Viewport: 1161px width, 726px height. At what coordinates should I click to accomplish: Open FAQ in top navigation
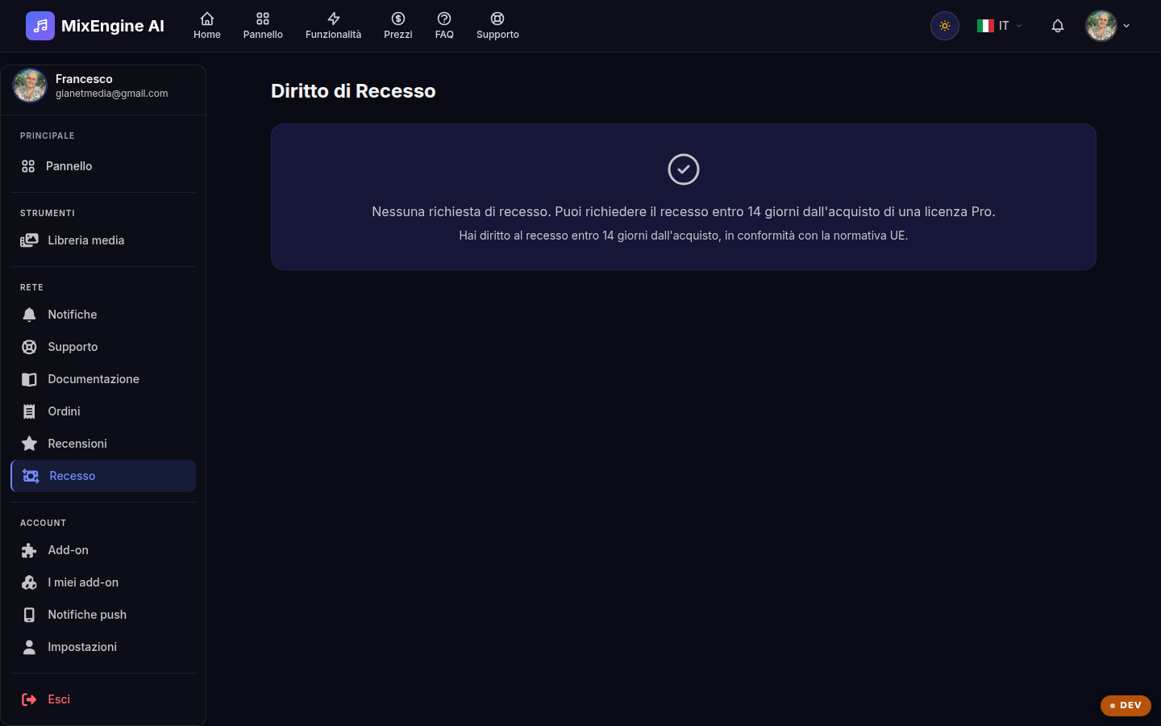(x=444, y=26)
